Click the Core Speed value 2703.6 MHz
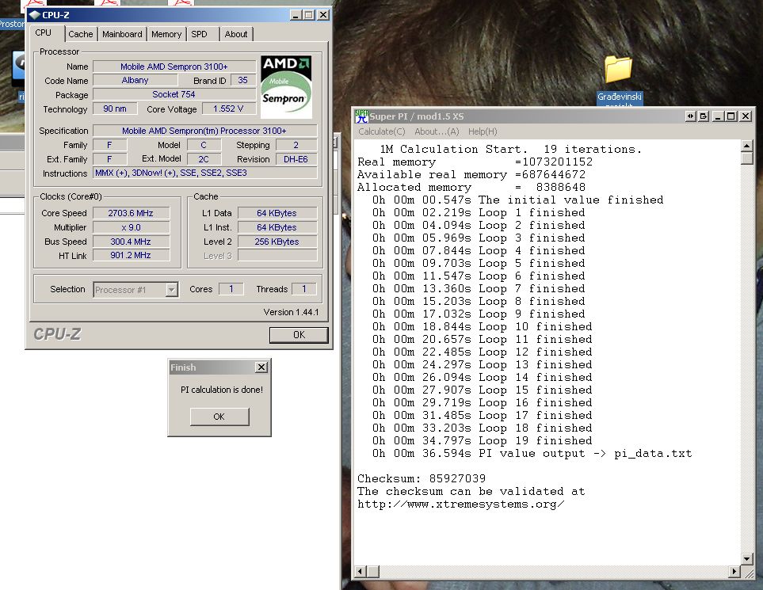This screenshot has height=590, width=763. (x=131, y=213)
